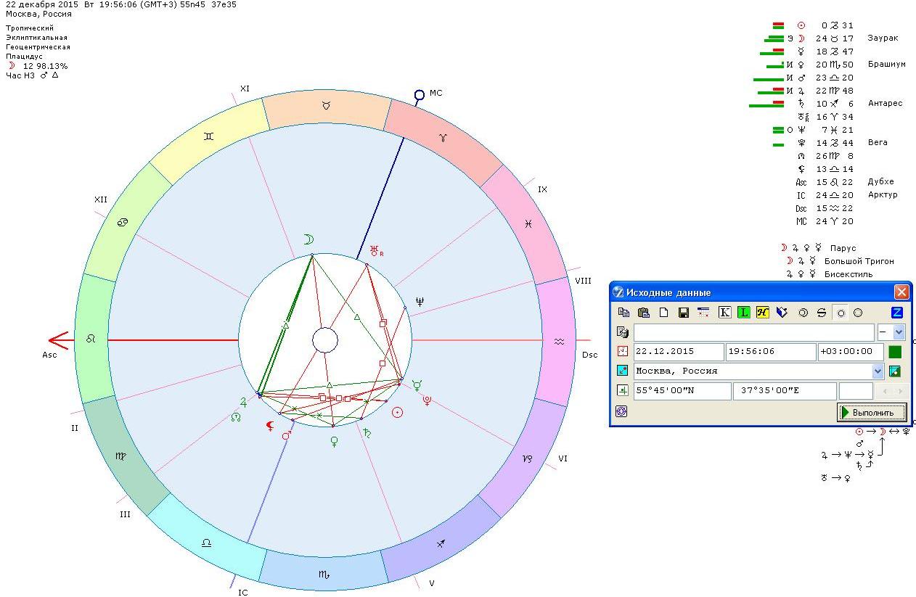916x597 pixels.
Task: Click the map location icon
Action: 895,371
